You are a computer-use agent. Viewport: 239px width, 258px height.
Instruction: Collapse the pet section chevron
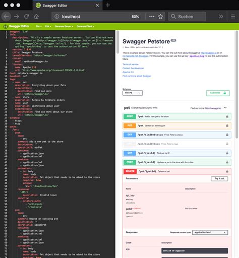tap(225, 108)
